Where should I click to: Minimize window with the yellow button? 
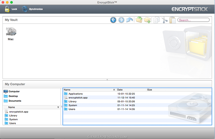(7, 2)
